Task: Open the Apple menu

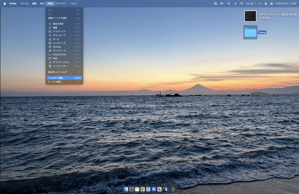Action: tap(5, 3)
